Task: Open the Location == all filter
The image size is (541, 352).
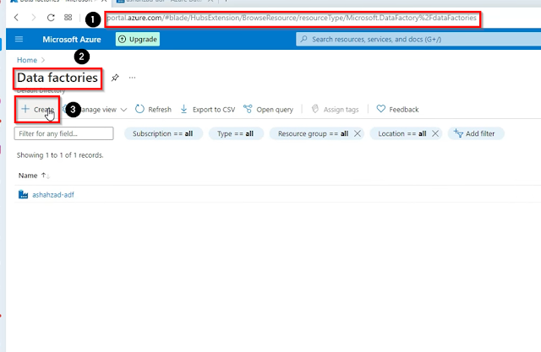Action: tap(402, 133)
